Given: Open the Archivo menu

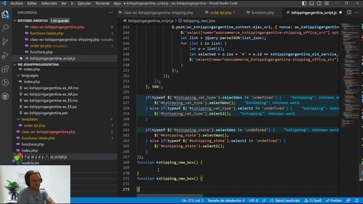Looking at the screenshot, I should click(16, 3).
